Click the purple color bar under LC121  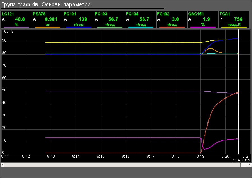[17, 27]
